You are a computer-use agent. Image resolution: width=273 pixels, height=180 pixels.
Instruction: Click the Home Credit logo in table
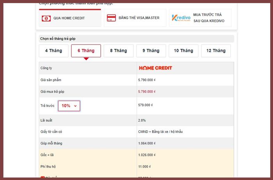click(156, 68)
